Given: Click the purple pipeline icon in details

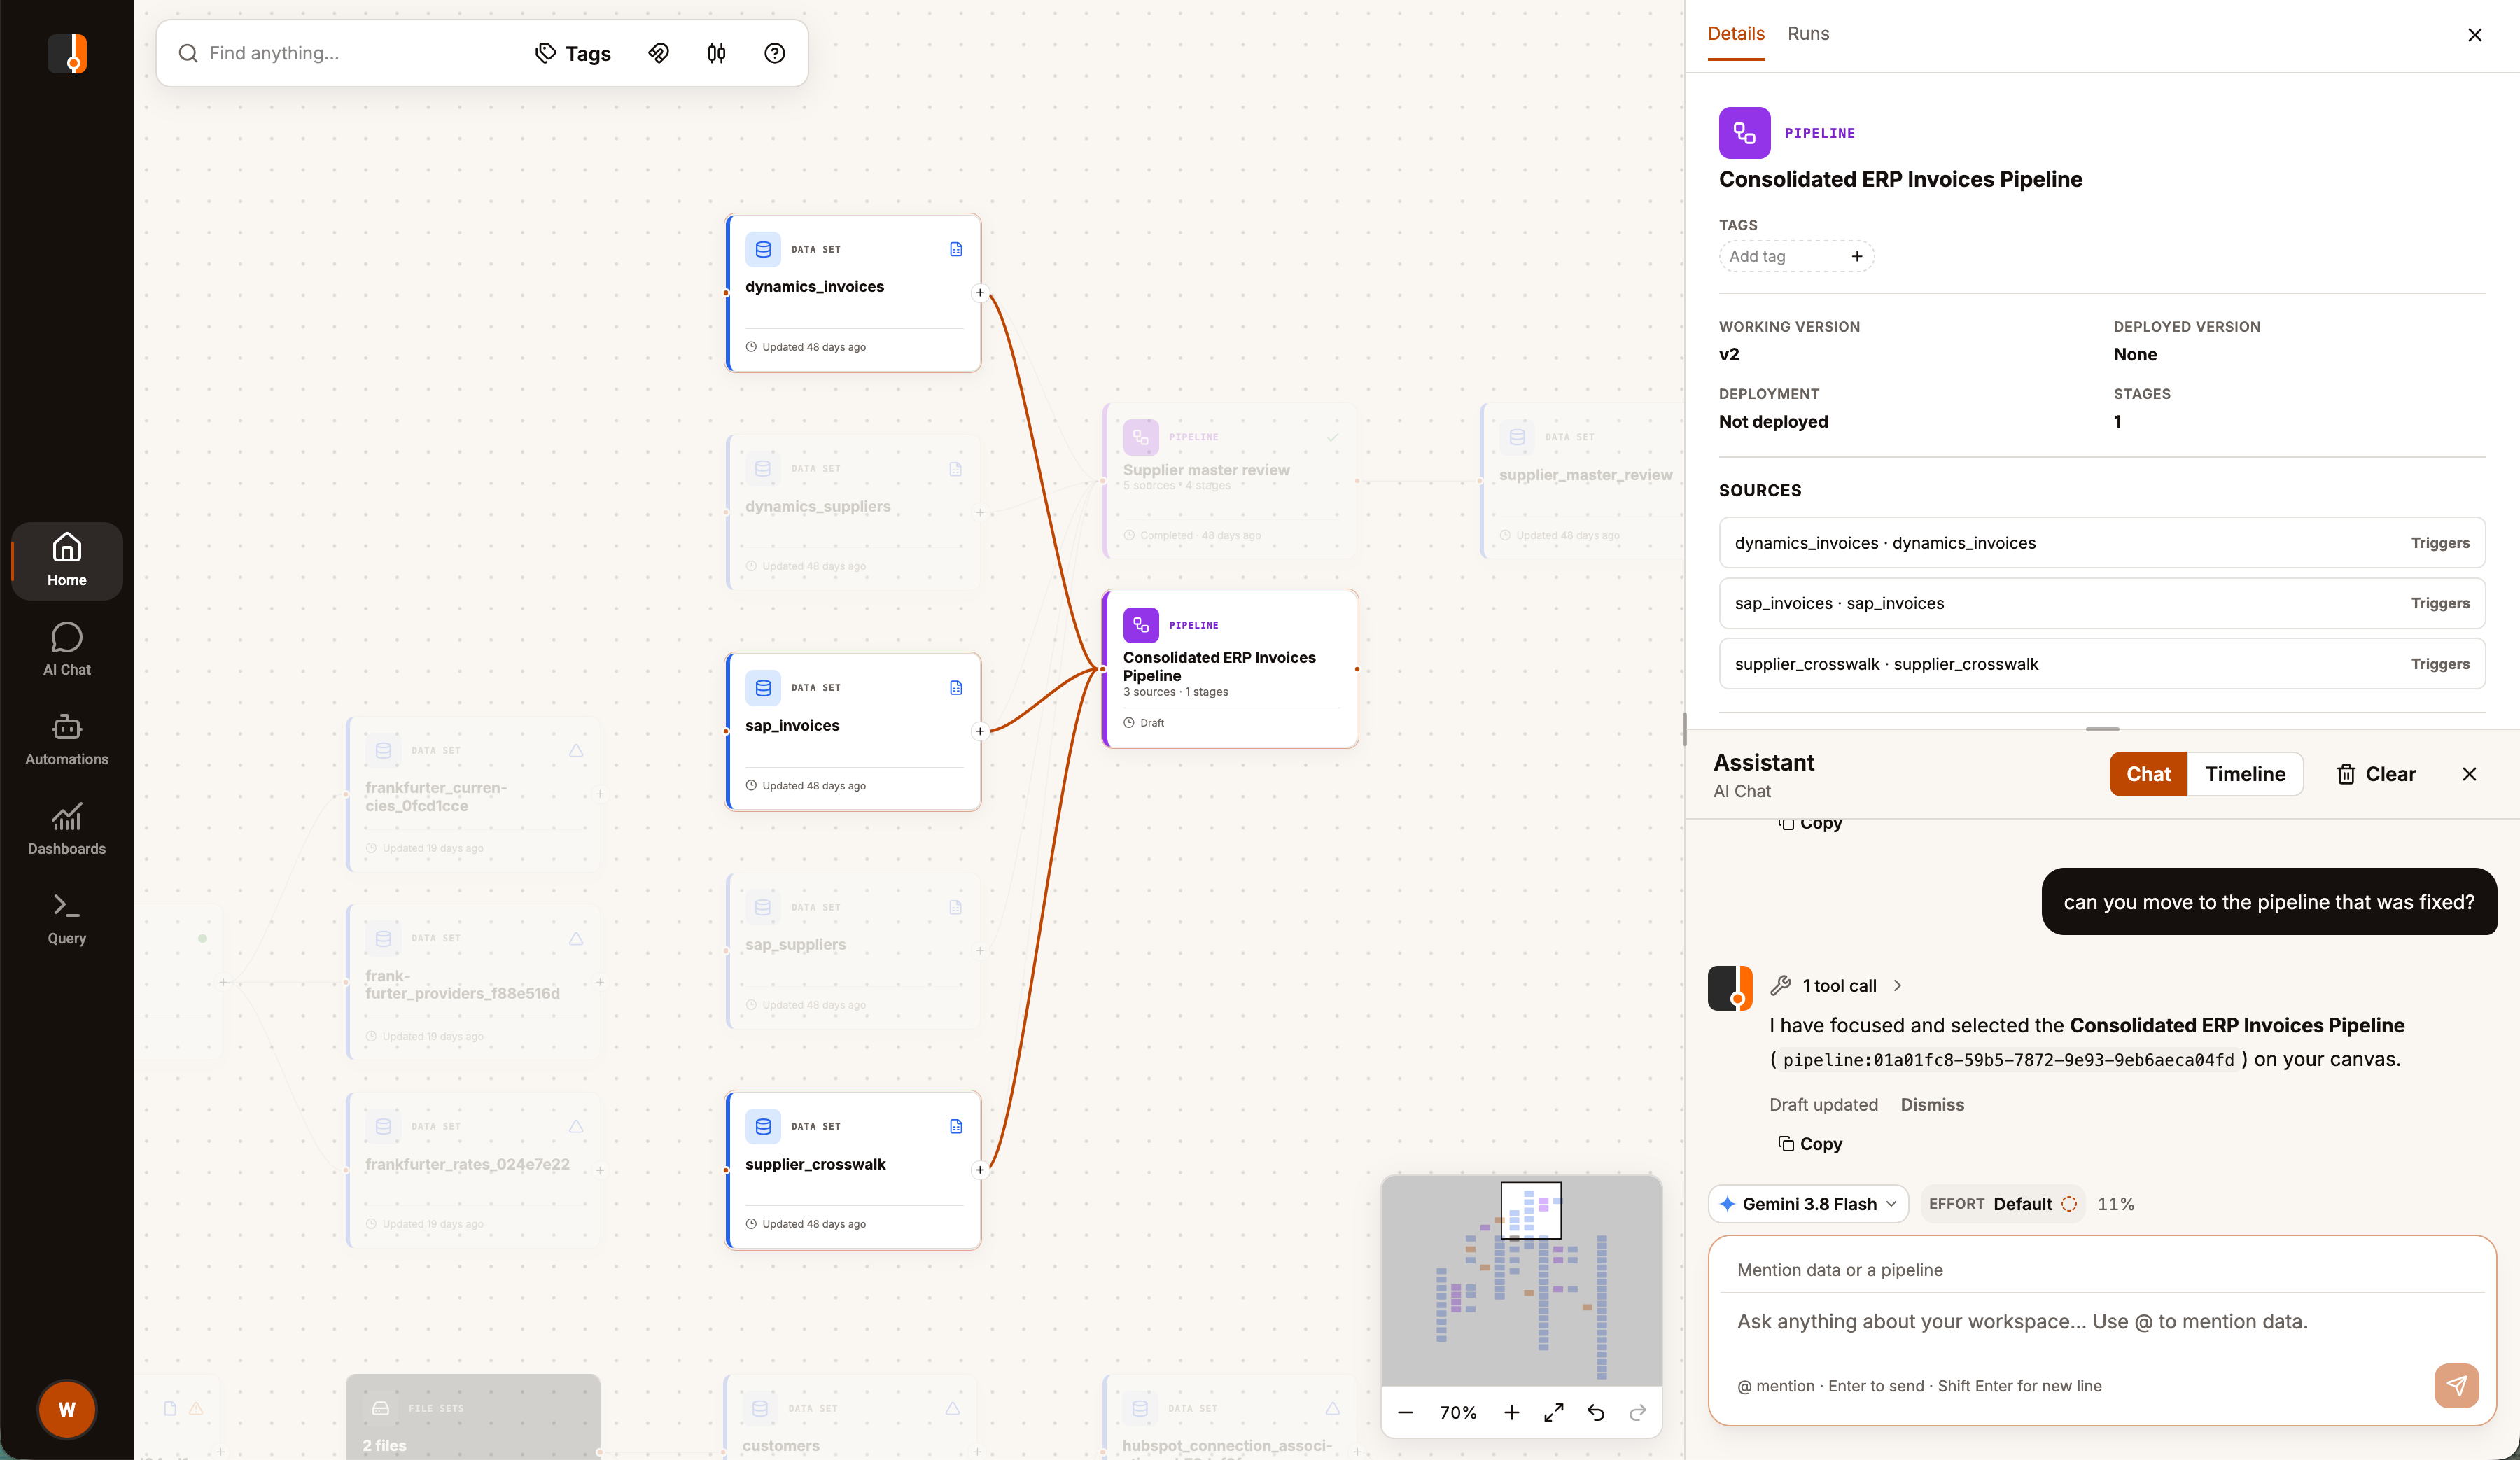Looking at the screenshot, I should click(x=1744, y=133).
